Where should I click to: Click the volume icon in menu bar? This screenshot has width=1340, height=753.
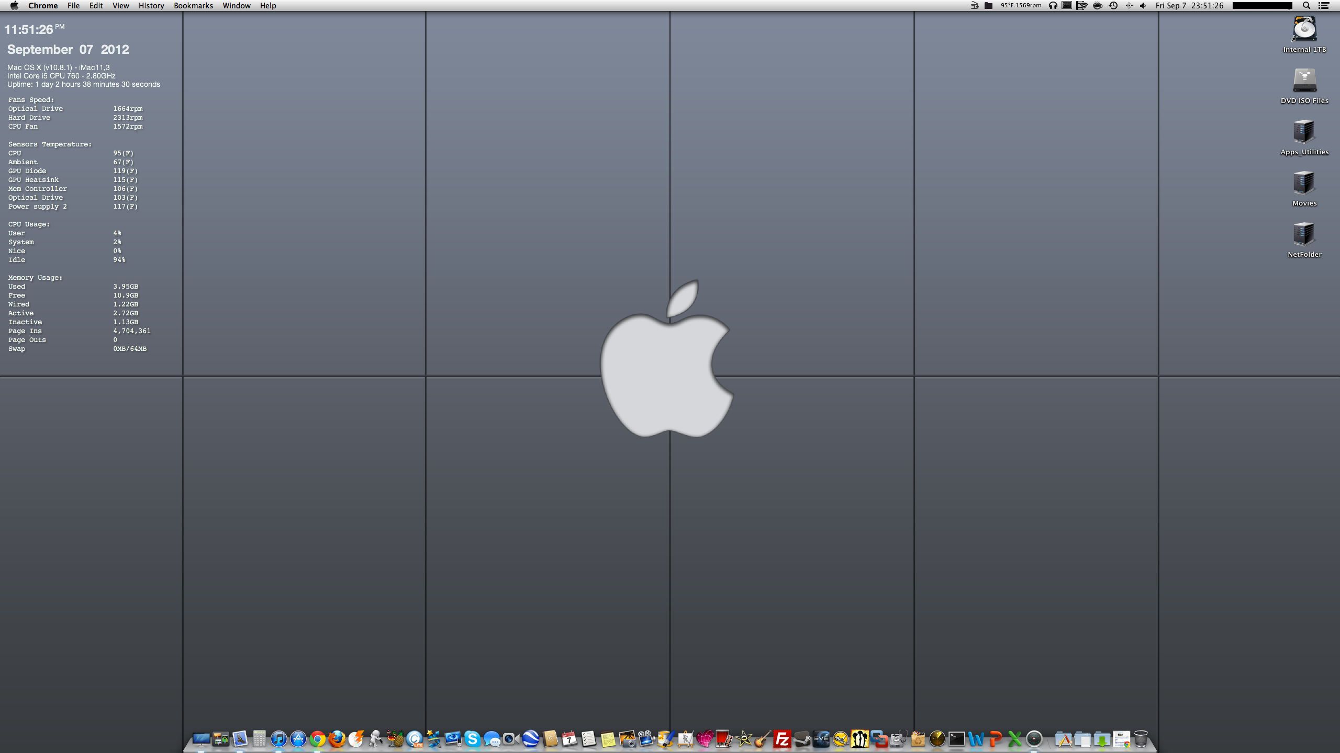coord(1143,6)
